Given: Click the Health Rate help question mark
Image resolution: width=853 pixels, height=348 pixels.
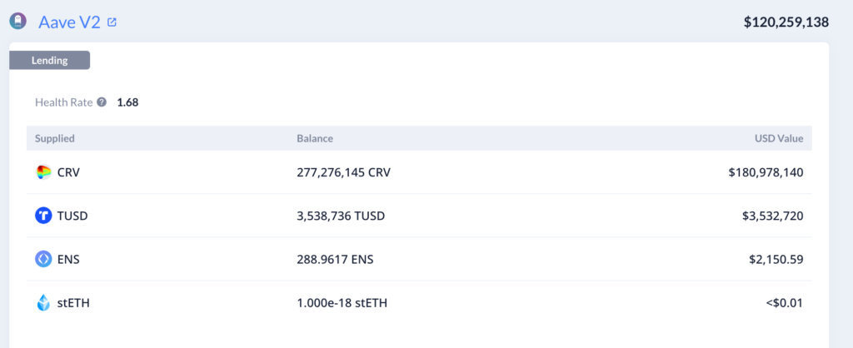Looking at the screenshot, I should tap(102, 102).
